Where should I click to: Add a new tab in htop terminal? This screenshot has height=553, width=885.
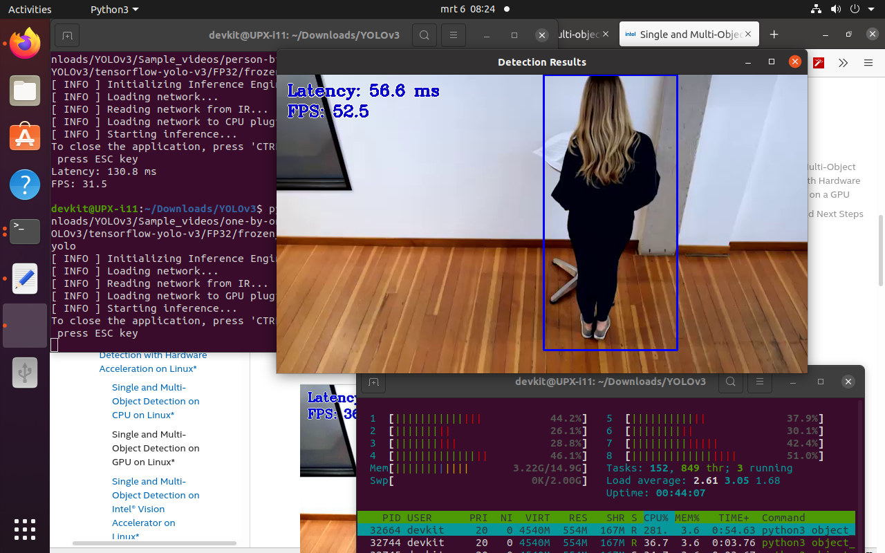pos(373,382)
